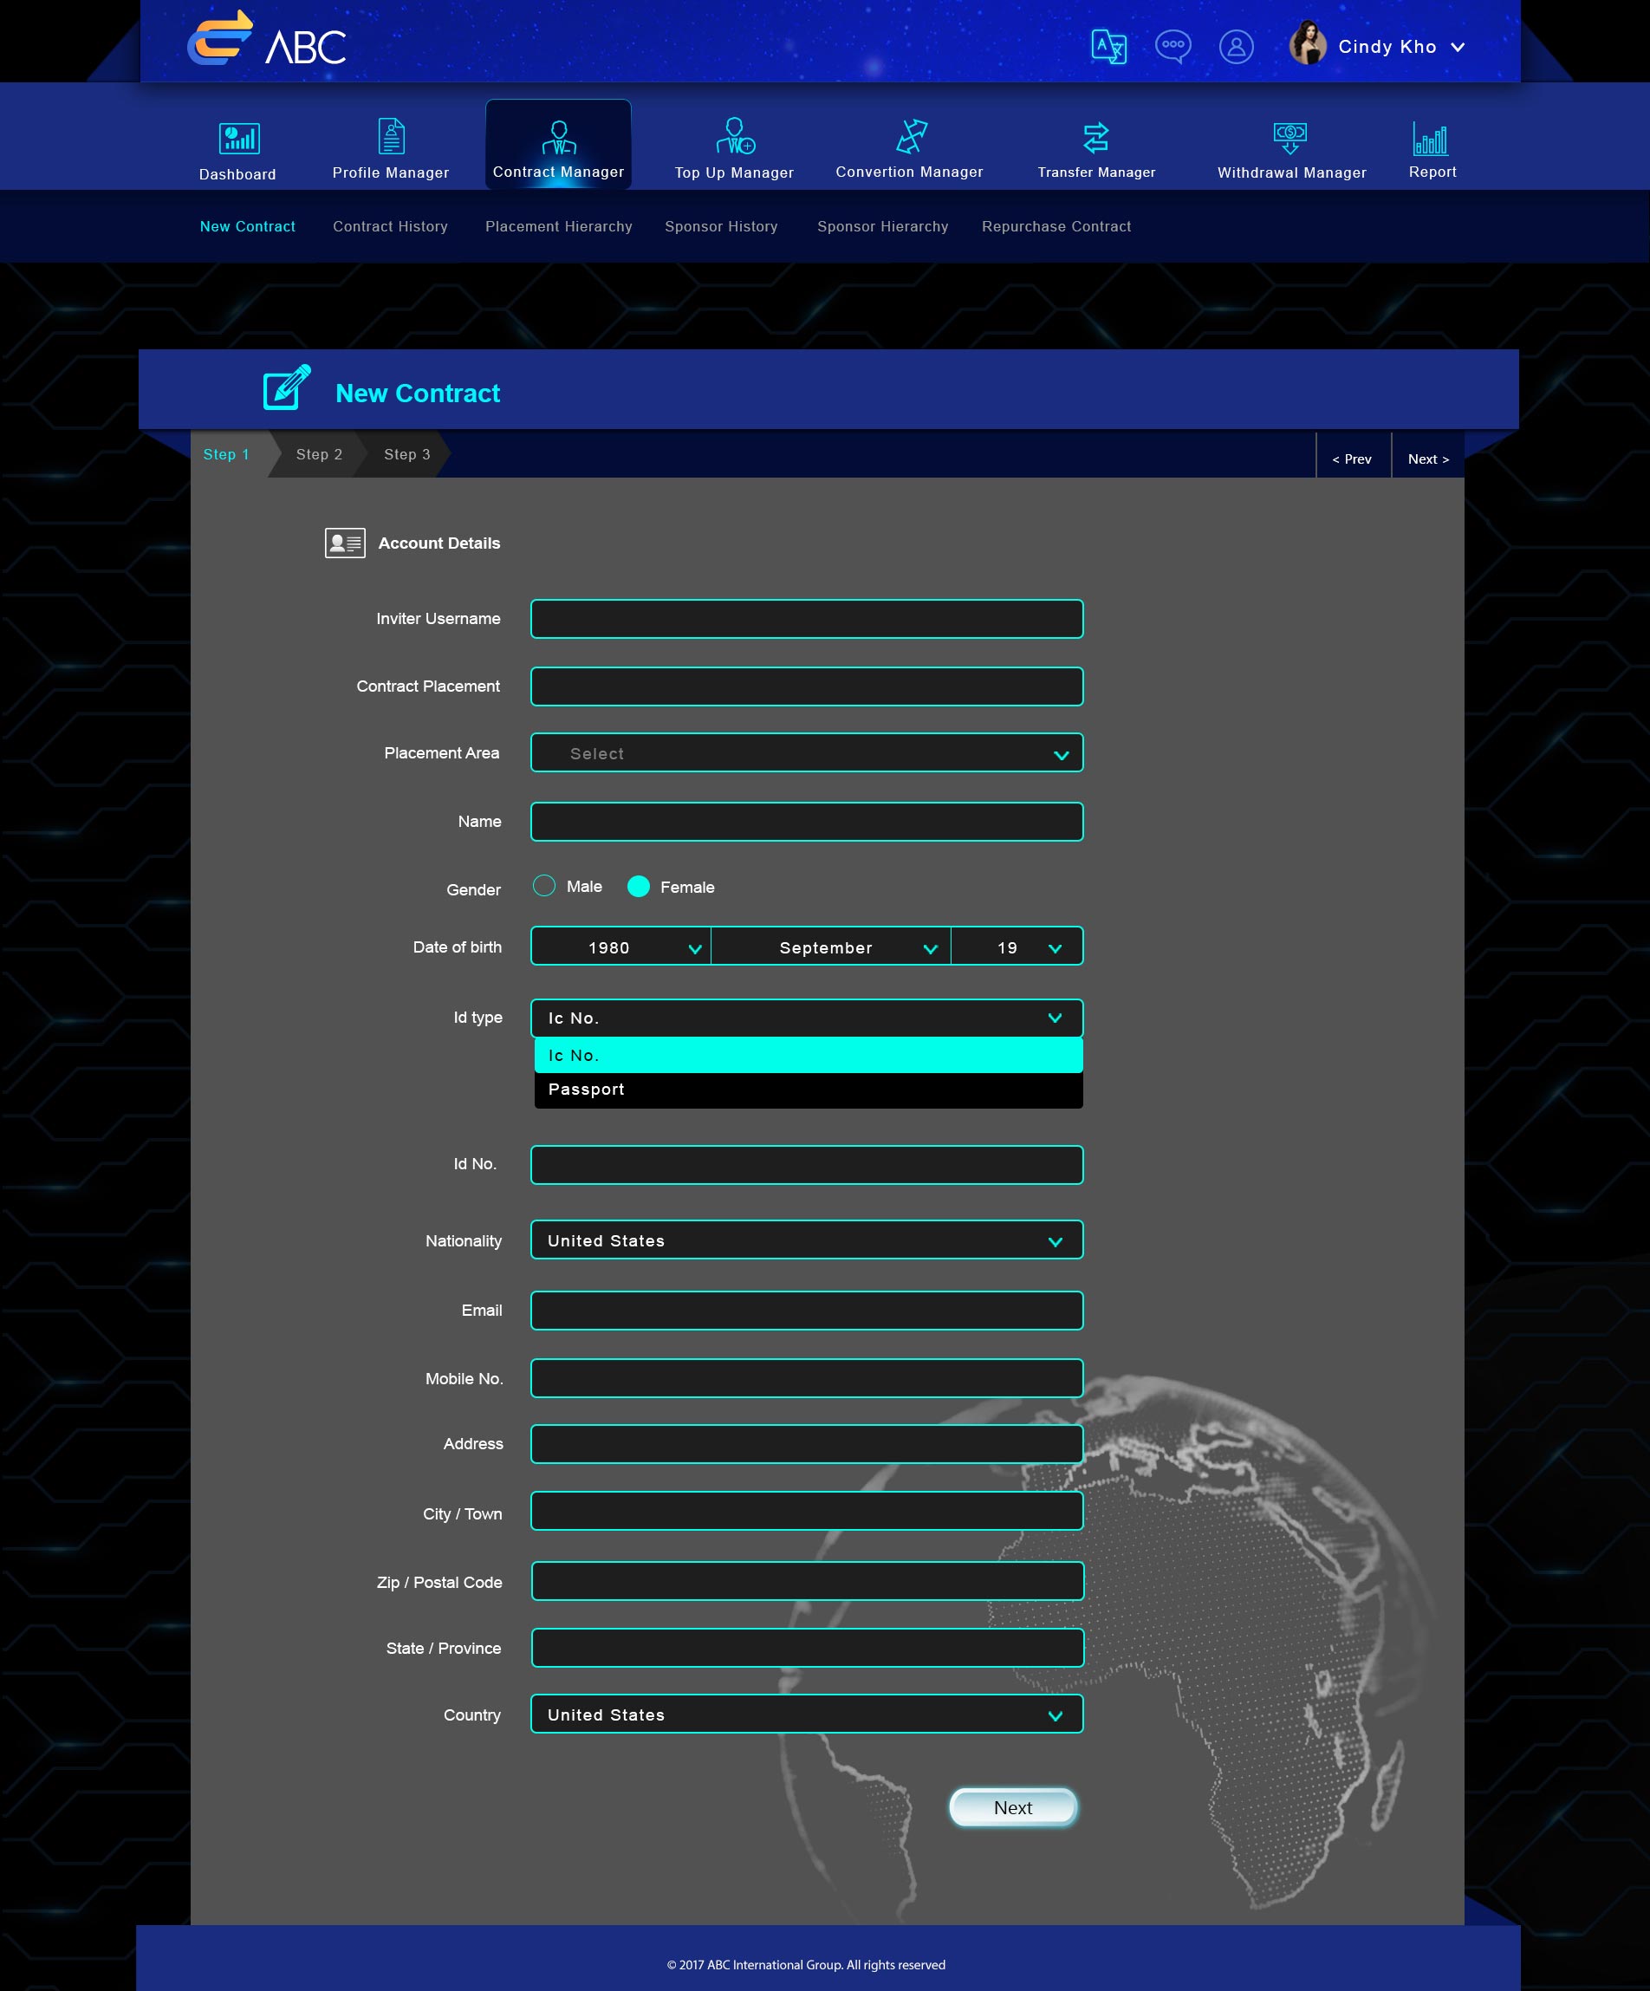
Task: Click the < Prev step link
Action: pos(1352,459)
